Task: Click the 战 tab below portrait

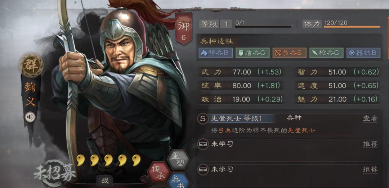Action: 105,180
